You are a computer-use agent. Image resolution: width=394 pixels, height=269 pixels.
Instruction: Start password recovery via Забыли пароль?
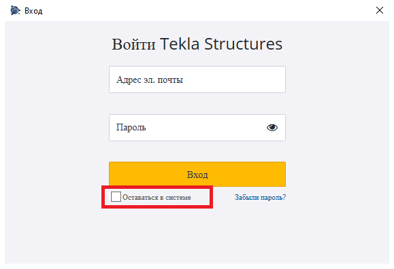point(261,197)
